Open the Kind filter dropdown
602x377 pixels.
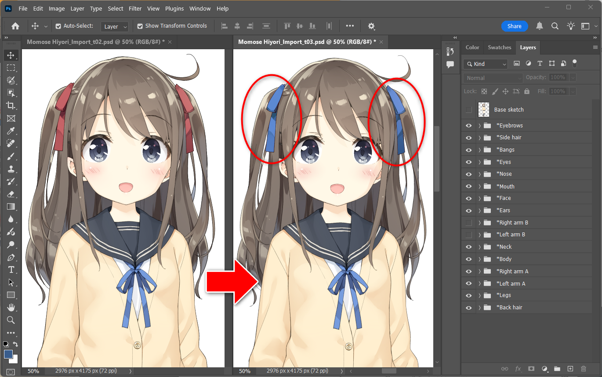coord(486,64)
